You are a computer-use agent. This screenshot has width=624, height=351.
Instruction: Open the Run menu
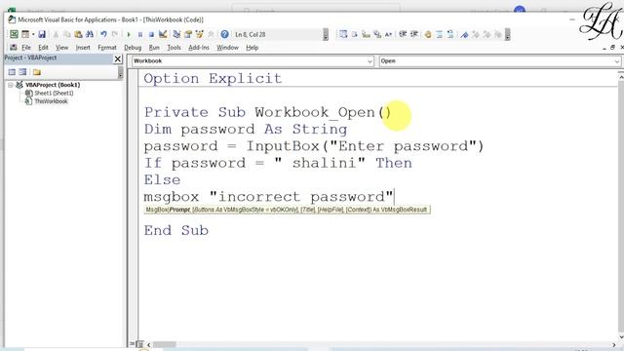pyautogui.click(x=154, y=48)
